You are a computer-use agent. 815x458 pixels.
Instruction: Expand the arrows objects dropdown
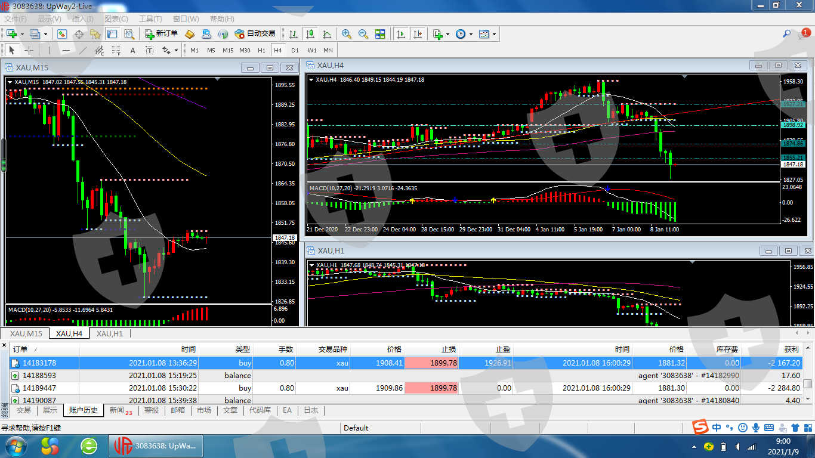177,51
